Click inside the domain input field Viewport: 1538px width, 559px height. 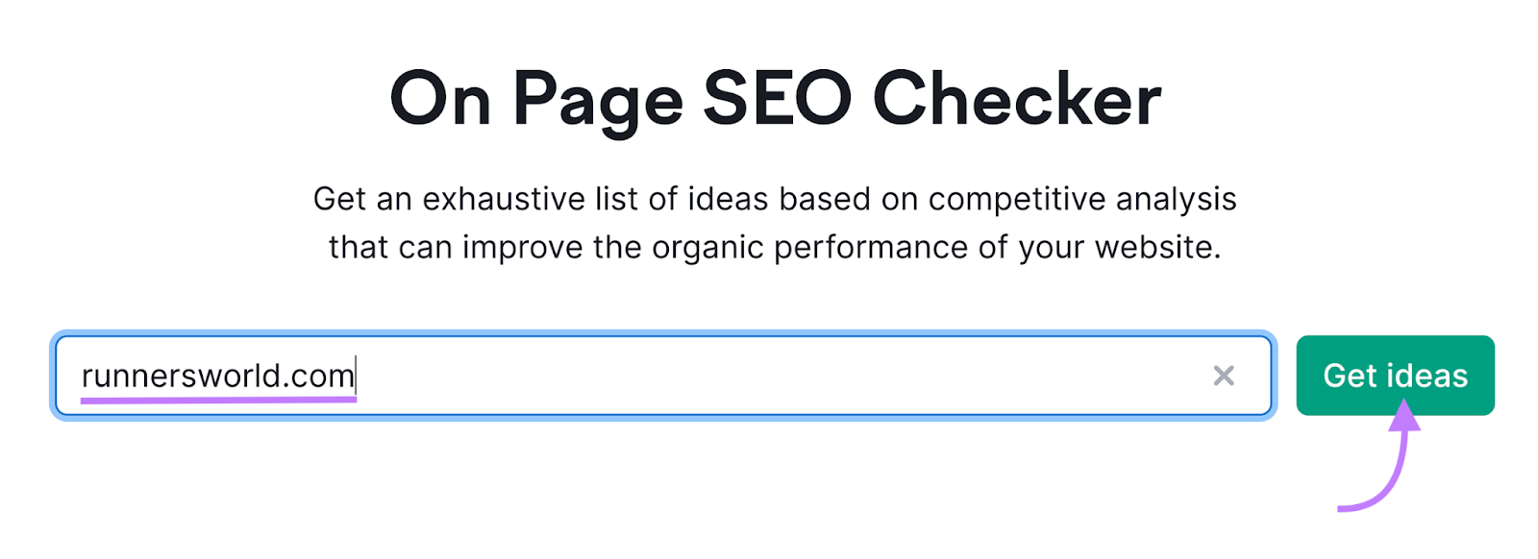click(x=673, y=376)
